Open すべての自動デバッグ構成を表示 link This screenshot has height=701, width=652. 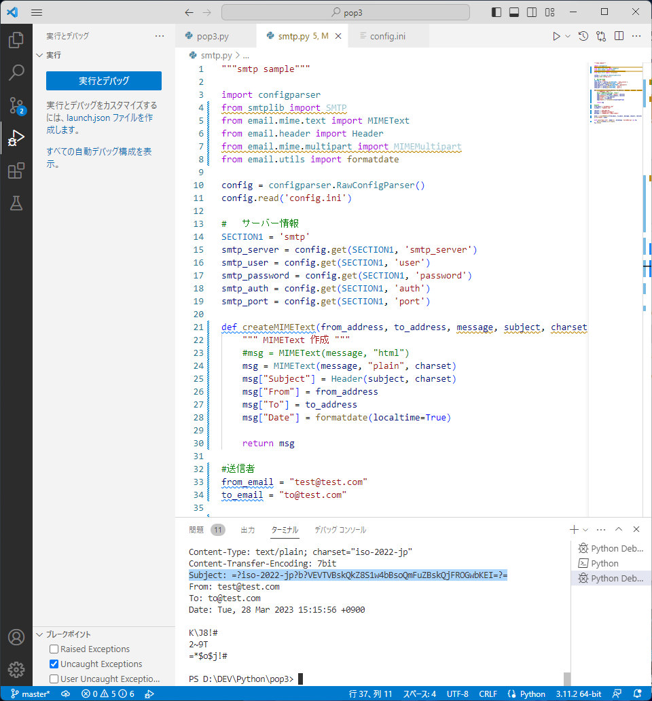[x=98, y=158]
